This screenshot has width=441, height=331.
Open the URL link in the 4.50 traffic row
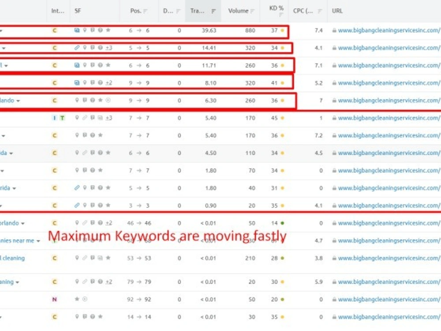coord(389,153)
